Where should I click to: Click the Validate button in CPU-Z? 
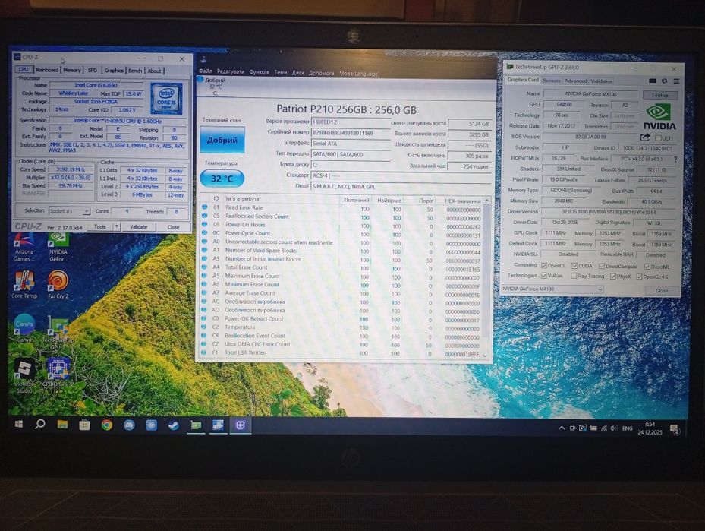point(138,227)
